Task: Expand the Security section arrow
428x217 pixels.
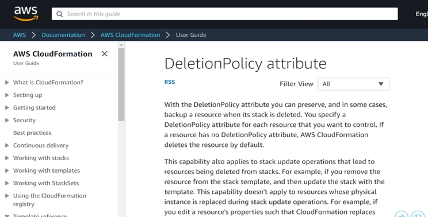Action: point(7,120)
